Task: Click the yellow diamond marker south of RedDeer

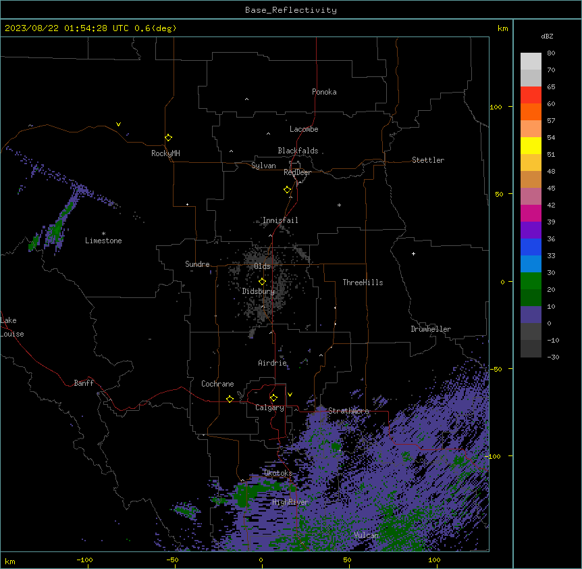Action: [288, 190]
